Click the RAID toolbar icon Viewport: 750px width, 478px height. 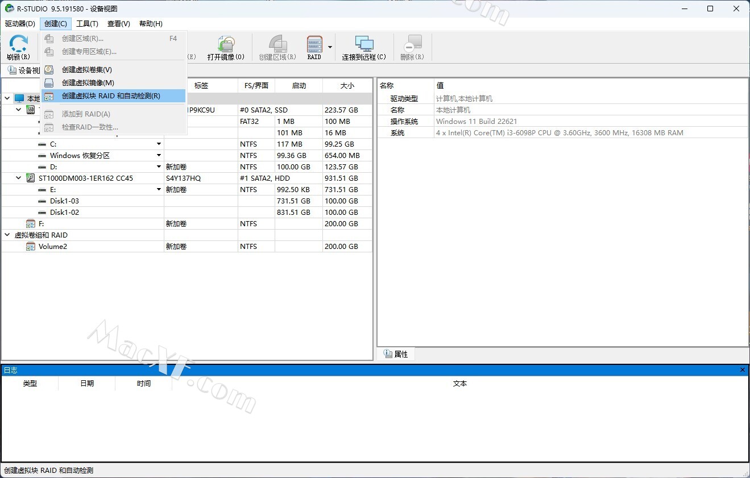pos(314,48)
